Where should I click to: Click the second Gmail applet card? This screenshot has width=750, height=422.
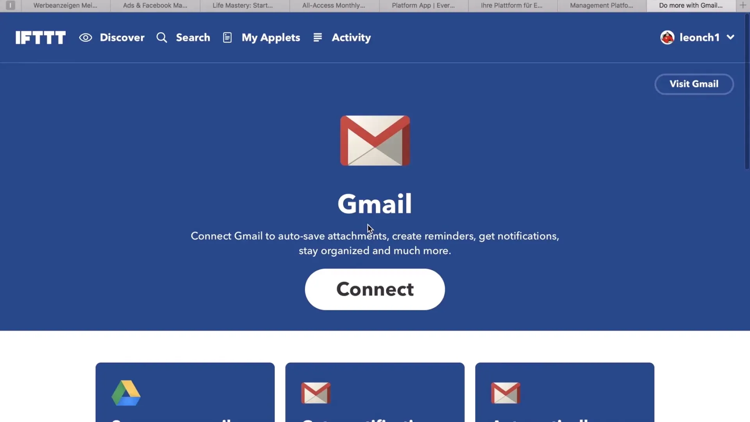tap(564, 392)
